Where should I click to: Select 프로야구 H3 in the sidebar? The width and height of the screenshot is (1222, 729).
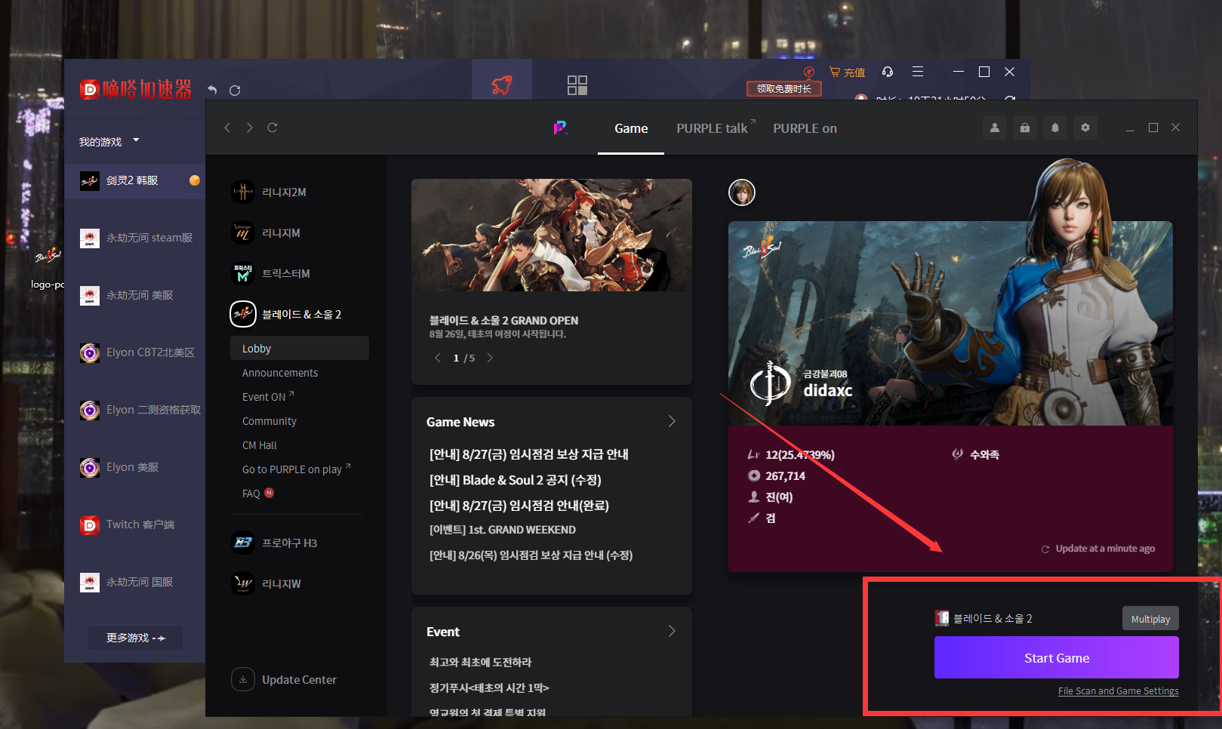275,543
